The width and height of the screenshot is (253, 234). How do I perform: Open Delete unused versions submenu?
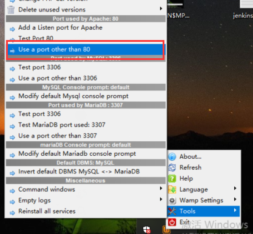coord(86,10)
